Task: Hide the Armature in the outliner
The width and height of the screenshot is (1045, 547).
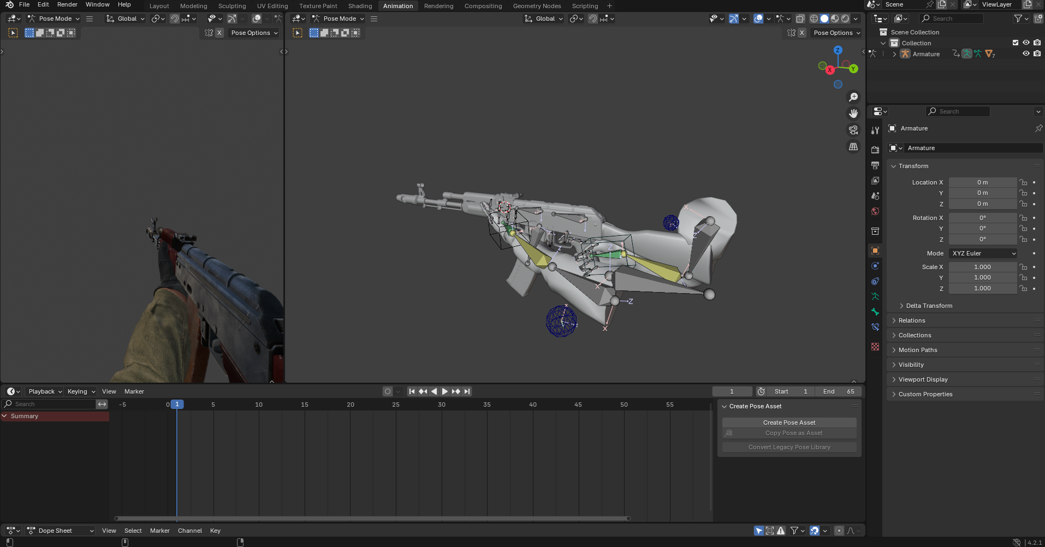Action: coord(1026,53)
